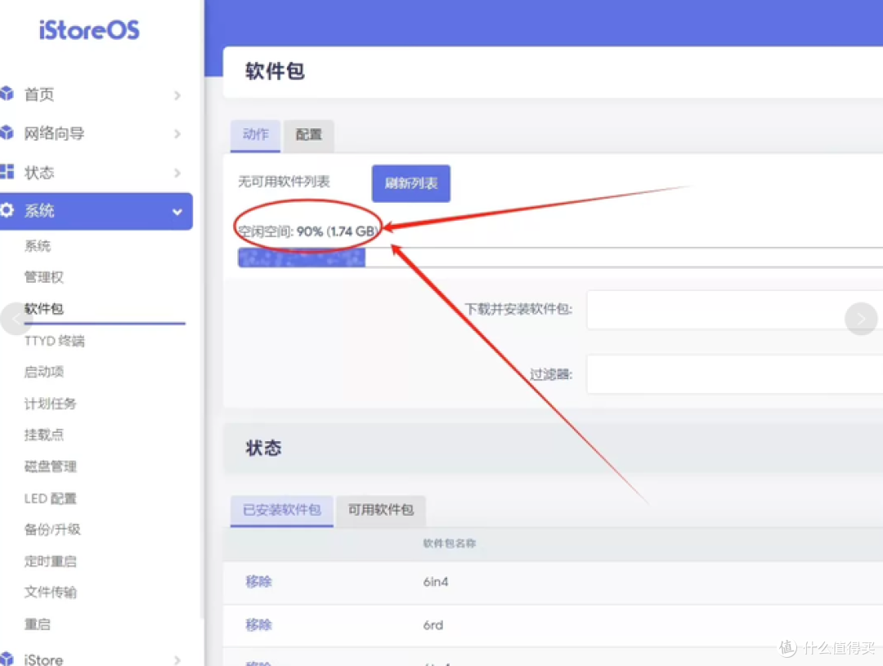Image resolution: width=883 pixels, height=666 pixels.
Task: Click the 6in4 package name
Action: click(x=436, y=582)
